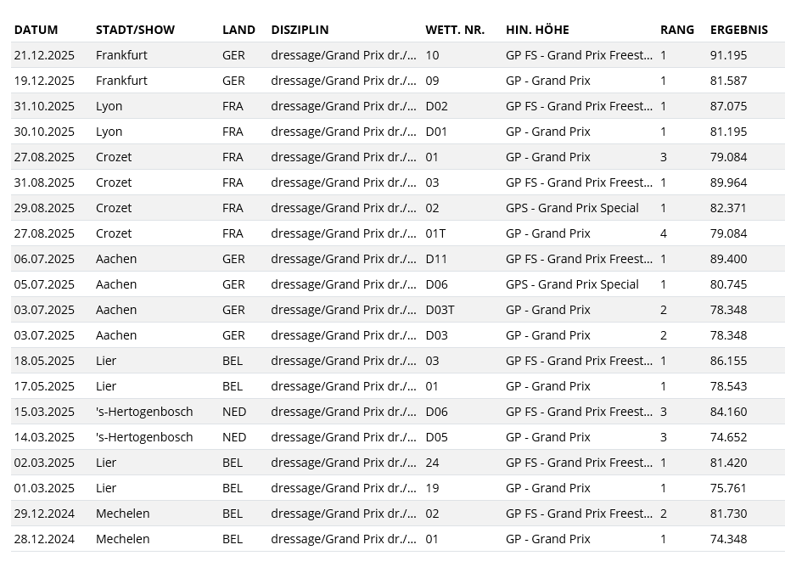This screenshot has height=567, width=785.
Task: Click the result 91.195
Action: point(728,55)
